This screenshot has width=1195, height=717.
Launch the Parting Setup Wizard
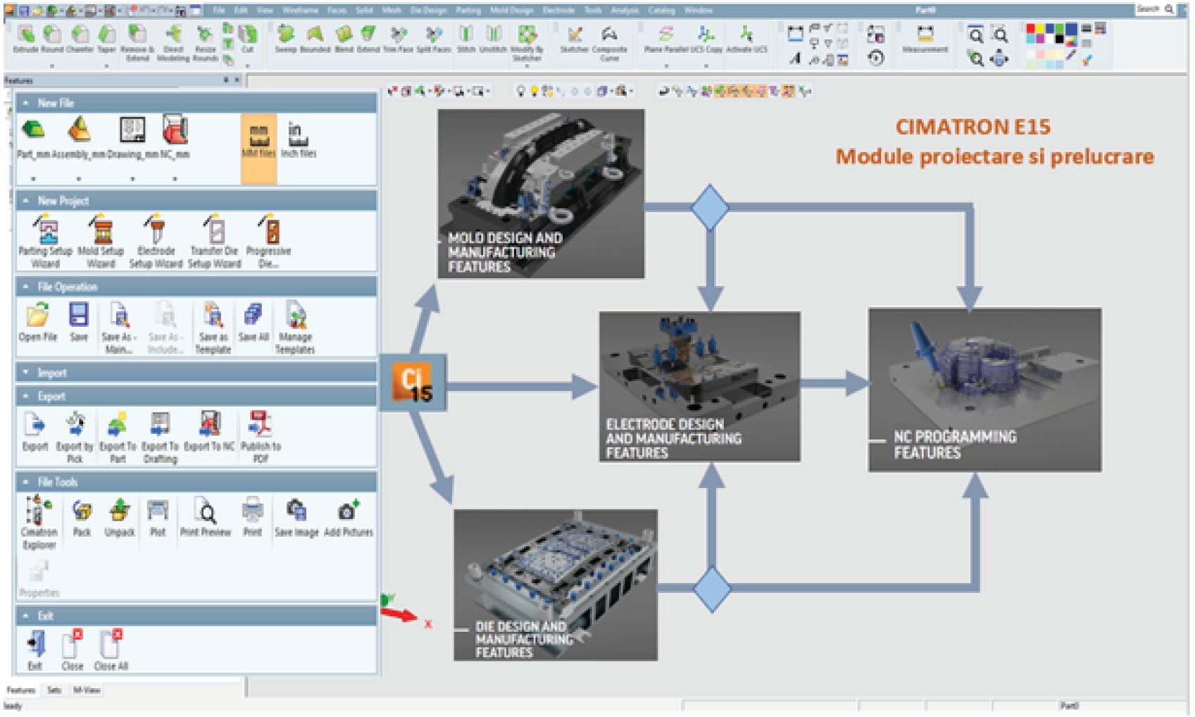(45, 241)
